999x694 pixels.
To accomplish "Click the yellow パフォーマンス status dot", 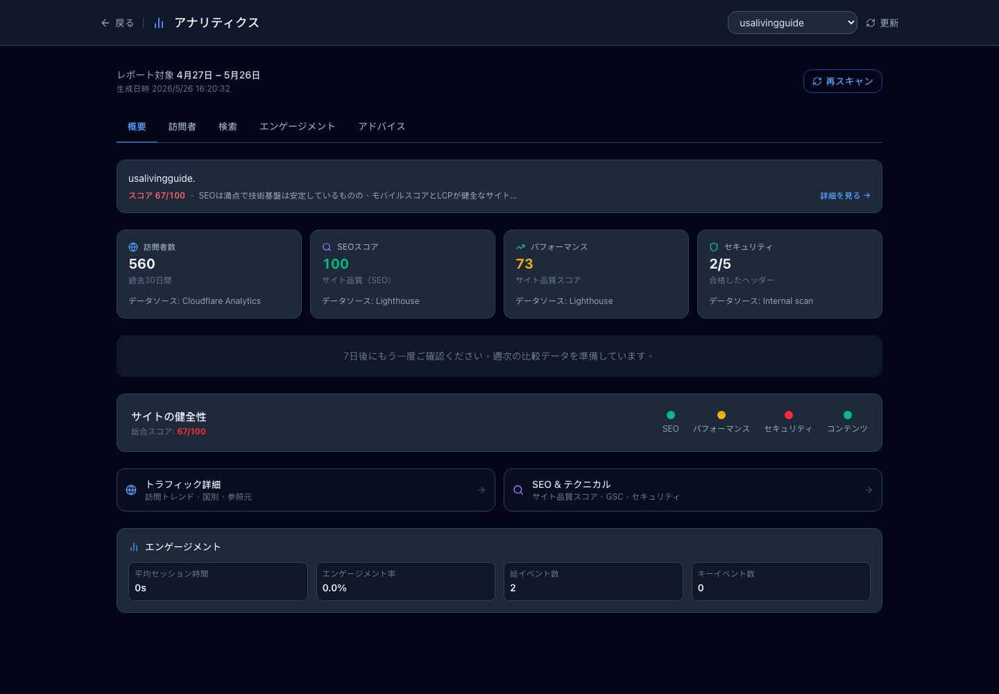I will (x=721, y=415).
